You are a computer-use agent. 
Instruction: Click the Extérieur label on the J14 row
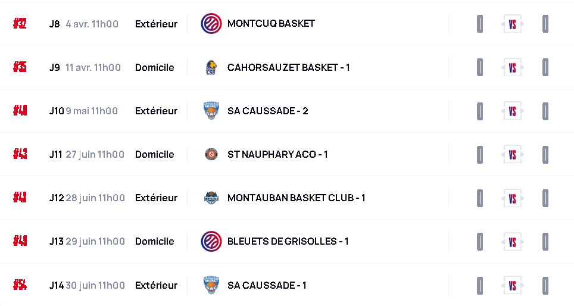tap(156, 285)
